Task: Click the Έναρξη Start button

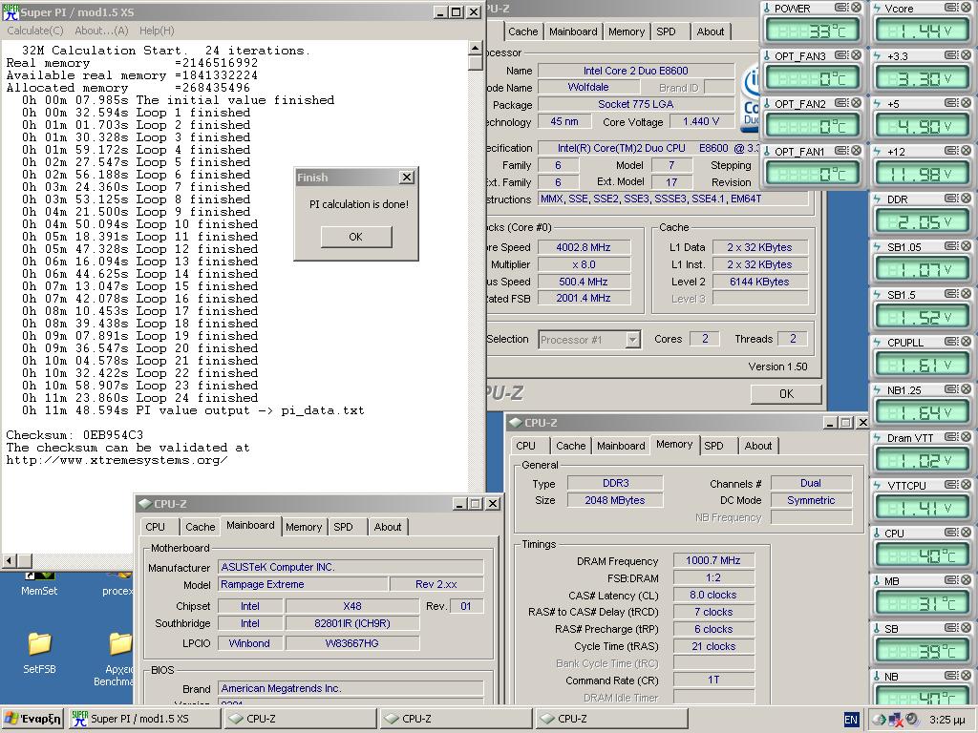Action: click(x=33, y=719)
